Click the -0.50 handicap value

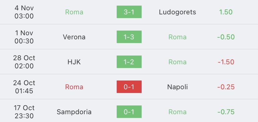click(x=226, y=37)
